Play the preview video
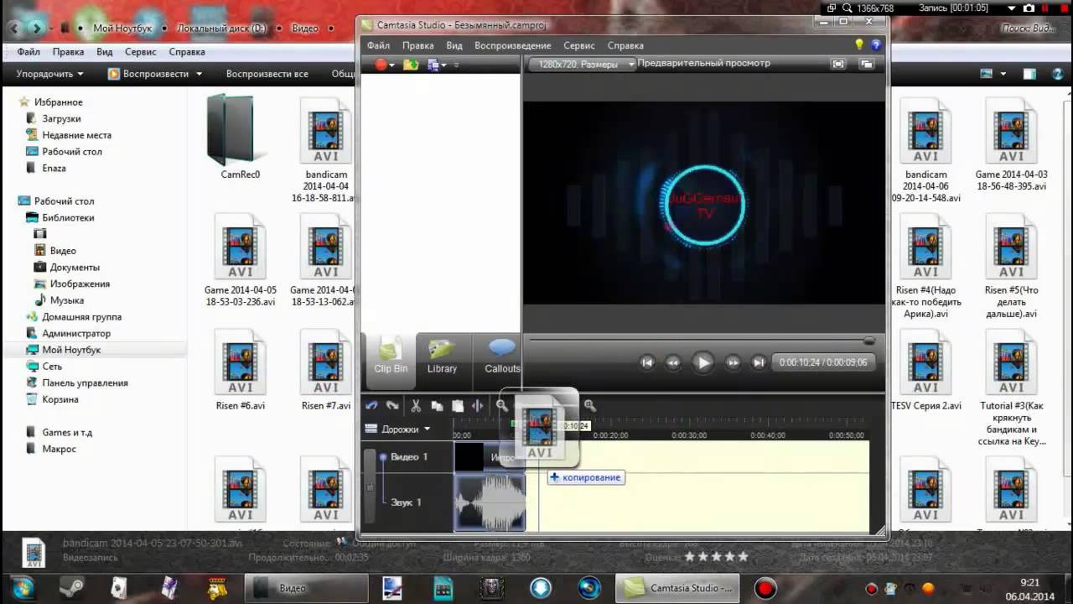This screenshot has height=604, width=1073. (x=703, y=362)
